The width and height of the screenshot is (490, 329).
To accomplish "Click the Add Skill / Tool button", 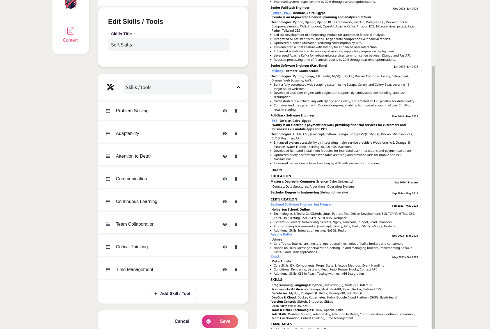I will pos(173,293).
